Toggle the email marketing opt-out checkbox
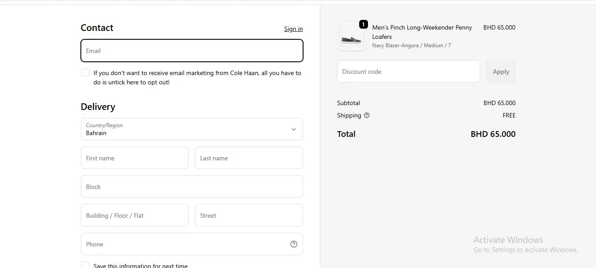Image resolution: width=596 pixels, height=268 pixels. click(x=85, y=72)
